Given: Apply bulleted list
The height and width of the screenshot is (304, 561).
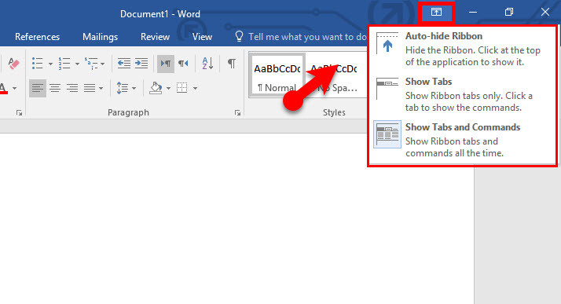Looking at the screenshot, I should [37, 64].
